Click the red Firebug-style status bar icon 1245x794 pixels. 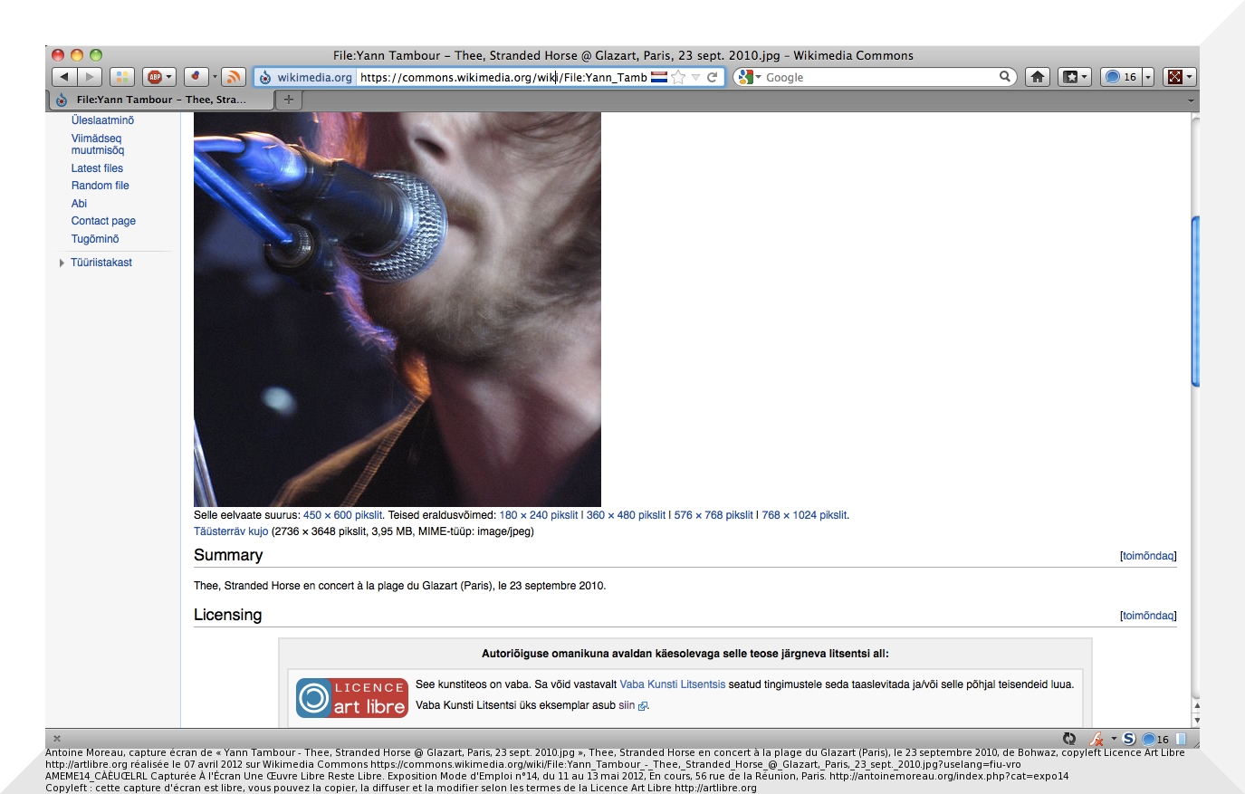[x=1097, y=739]
